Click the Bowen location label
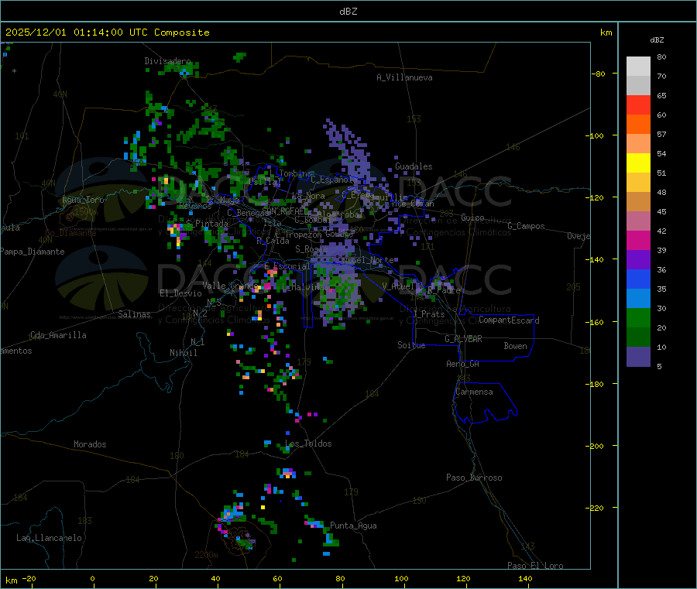 click(515, 346)
